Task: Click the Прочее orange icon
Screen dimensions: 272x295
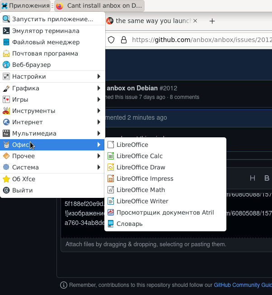Action: (6, 156)
